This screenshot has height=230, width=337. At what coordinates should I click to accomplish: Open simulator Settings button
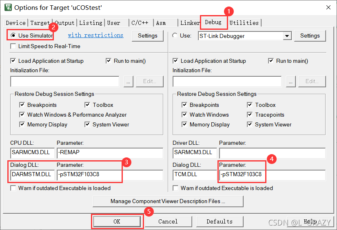[148, 35]
